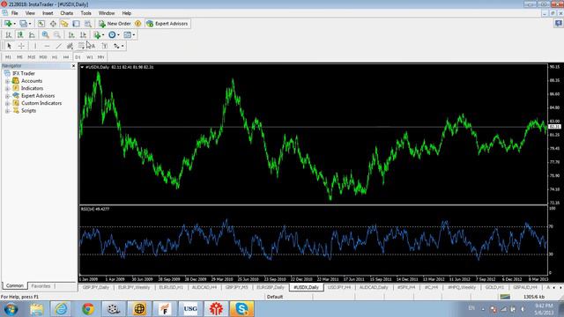Toggle the Navigator panel icon in the toolbar
Viewport: 564px width, 317px height.
[64, 24]
